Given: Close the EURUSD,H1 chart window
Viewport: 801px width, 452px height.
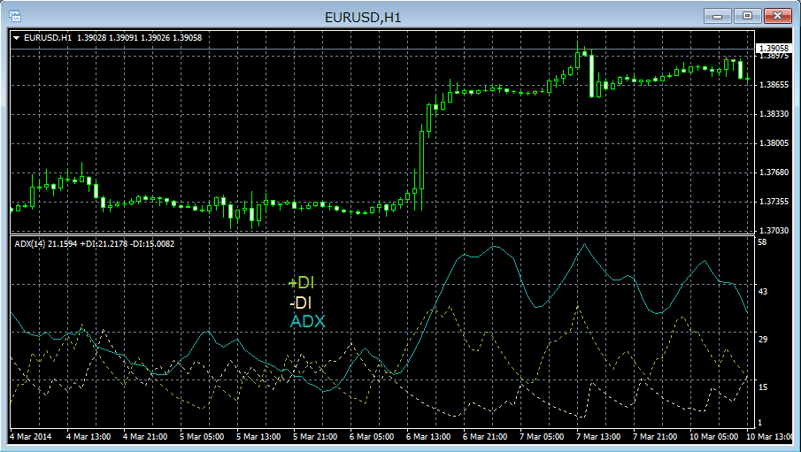Looking at the screenshot, I should tap(777, 15).
